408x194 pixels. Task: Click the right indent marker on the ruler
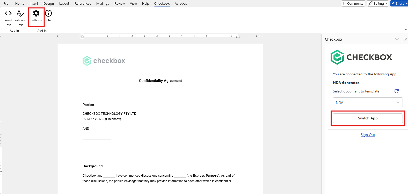pyautogui.click(x=238, y=37)
